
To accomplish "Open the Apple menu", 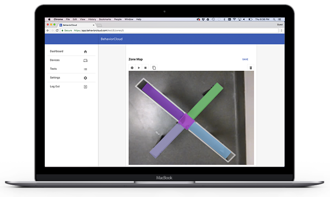I will pyautogui.click(x=49, y=19).
